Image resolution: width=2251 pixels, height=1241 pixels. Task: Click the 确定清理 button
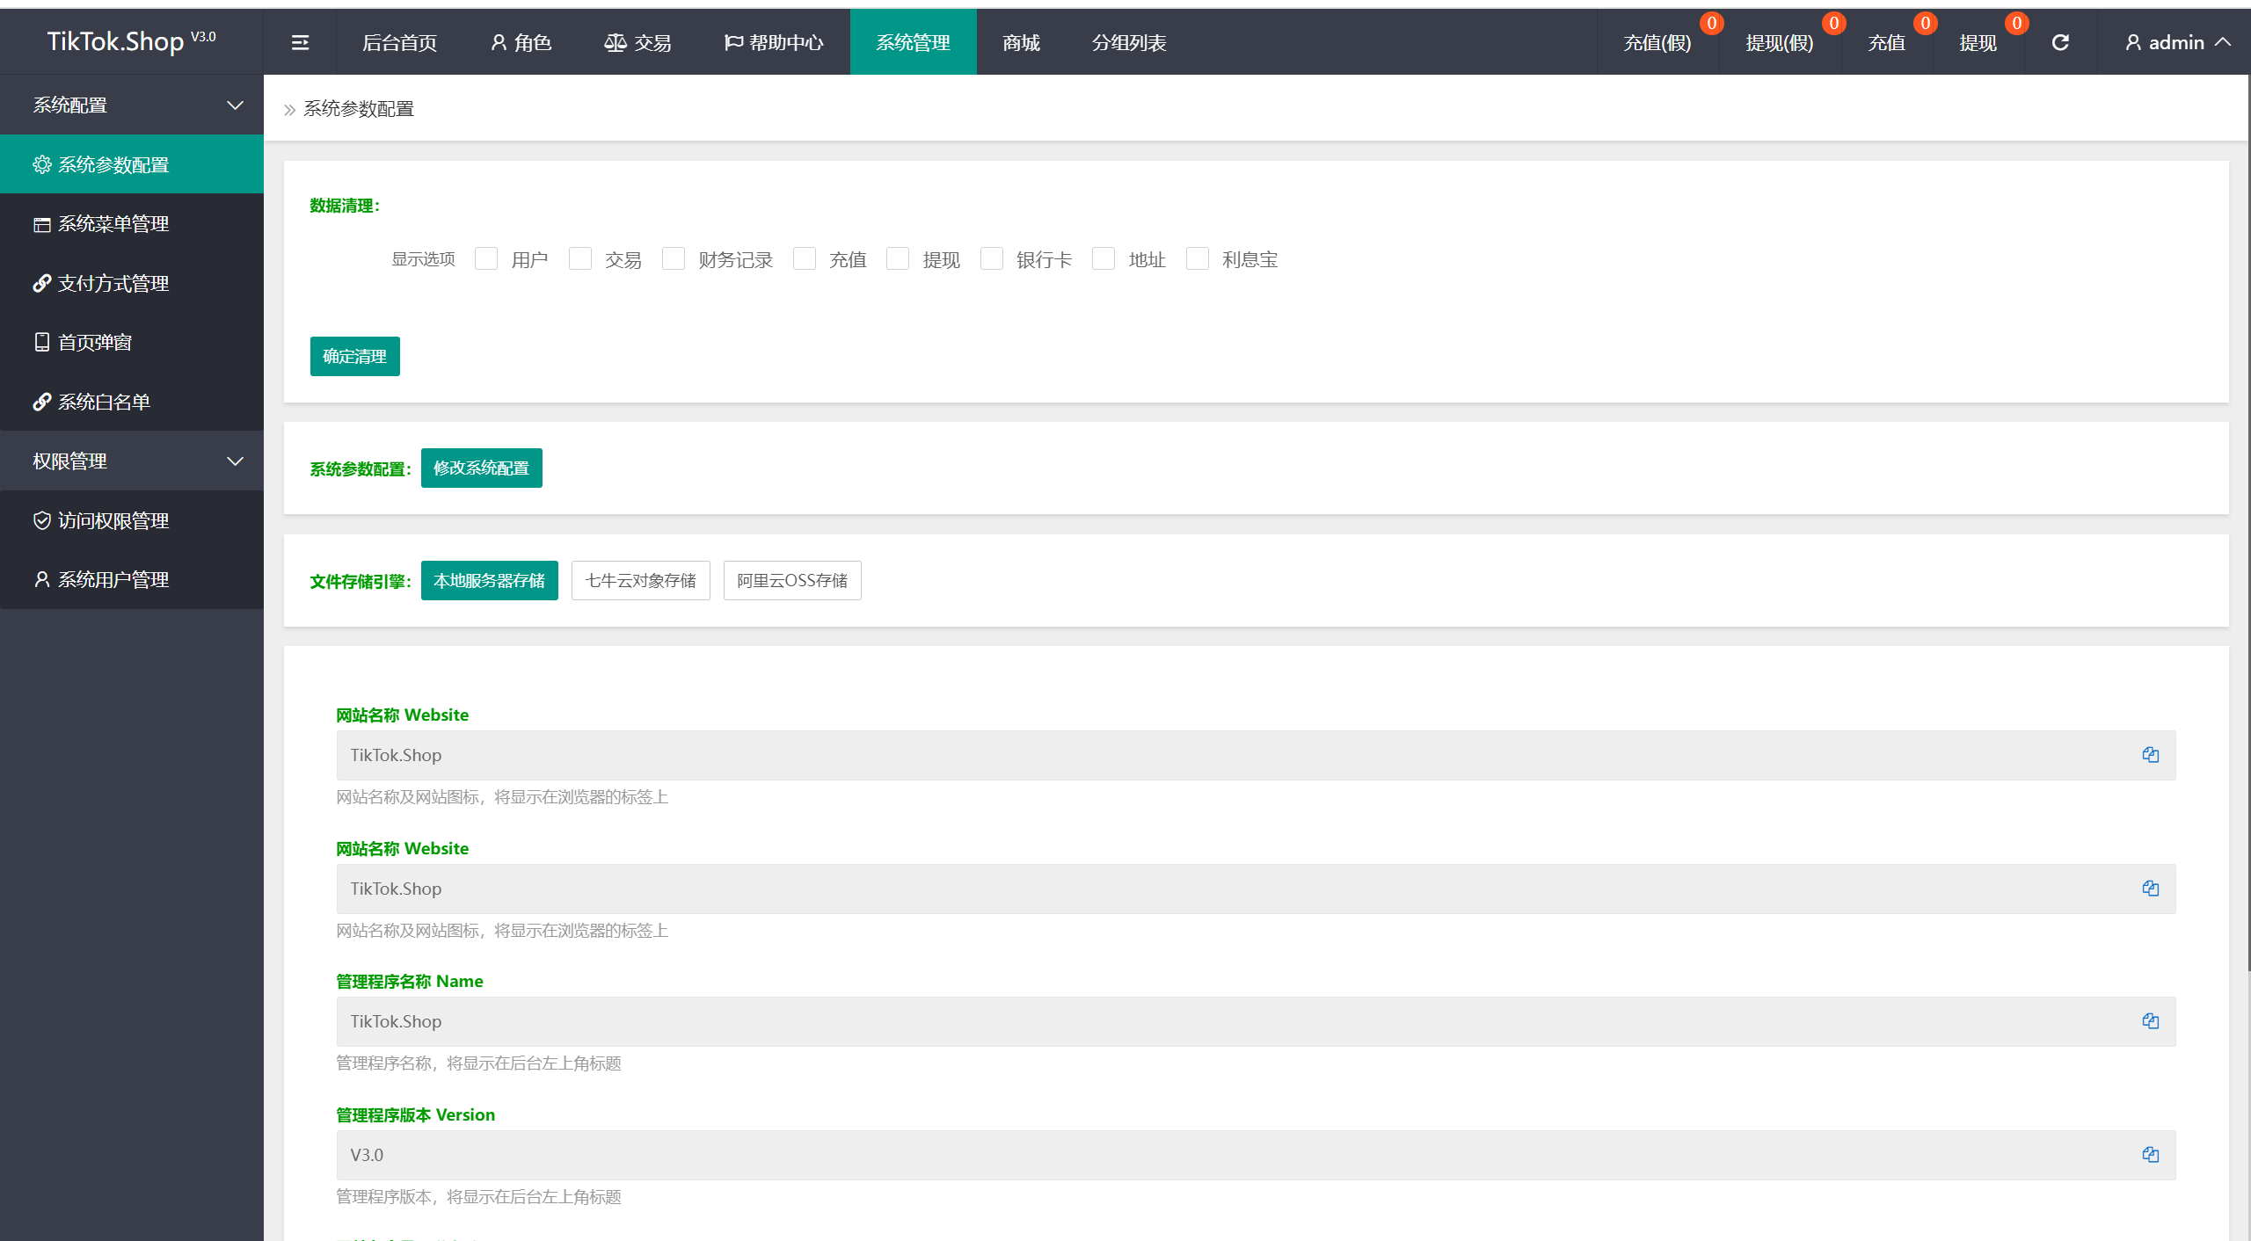tap(354, 354)
